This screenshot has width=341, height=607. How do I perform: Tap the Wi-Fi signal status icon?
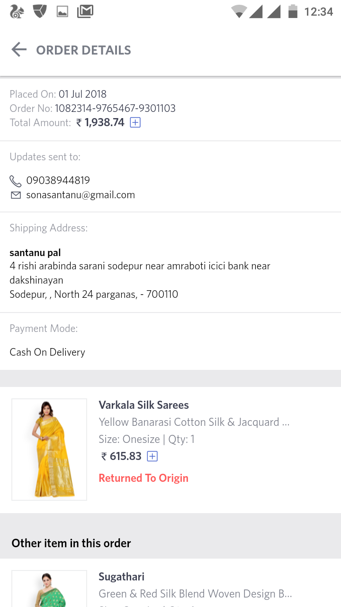click(x=239, y=11)
